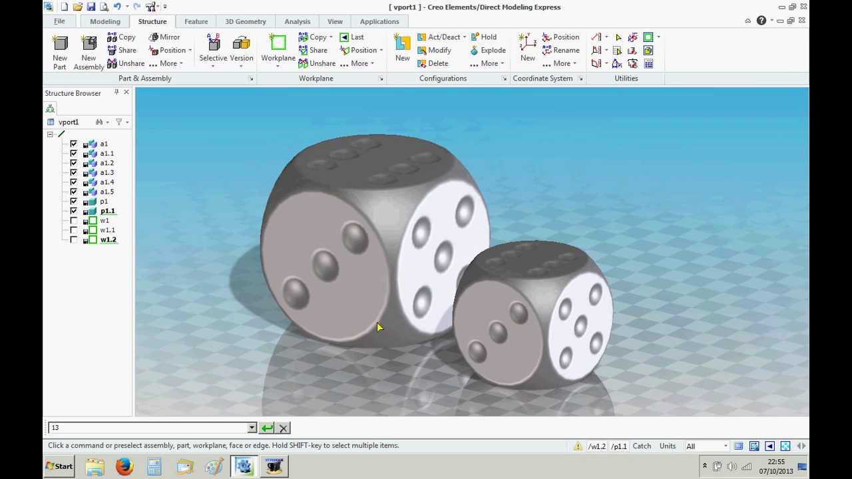The width and height of the screenshot is (852, 479).
Task: Open the More dropdown in Part & Assembly
Action: tap(167, 64)
